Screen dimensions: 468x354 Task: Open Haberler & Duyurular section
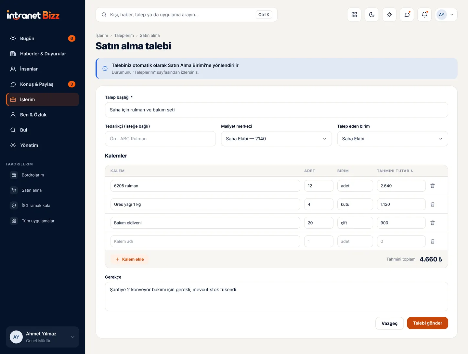43,54
